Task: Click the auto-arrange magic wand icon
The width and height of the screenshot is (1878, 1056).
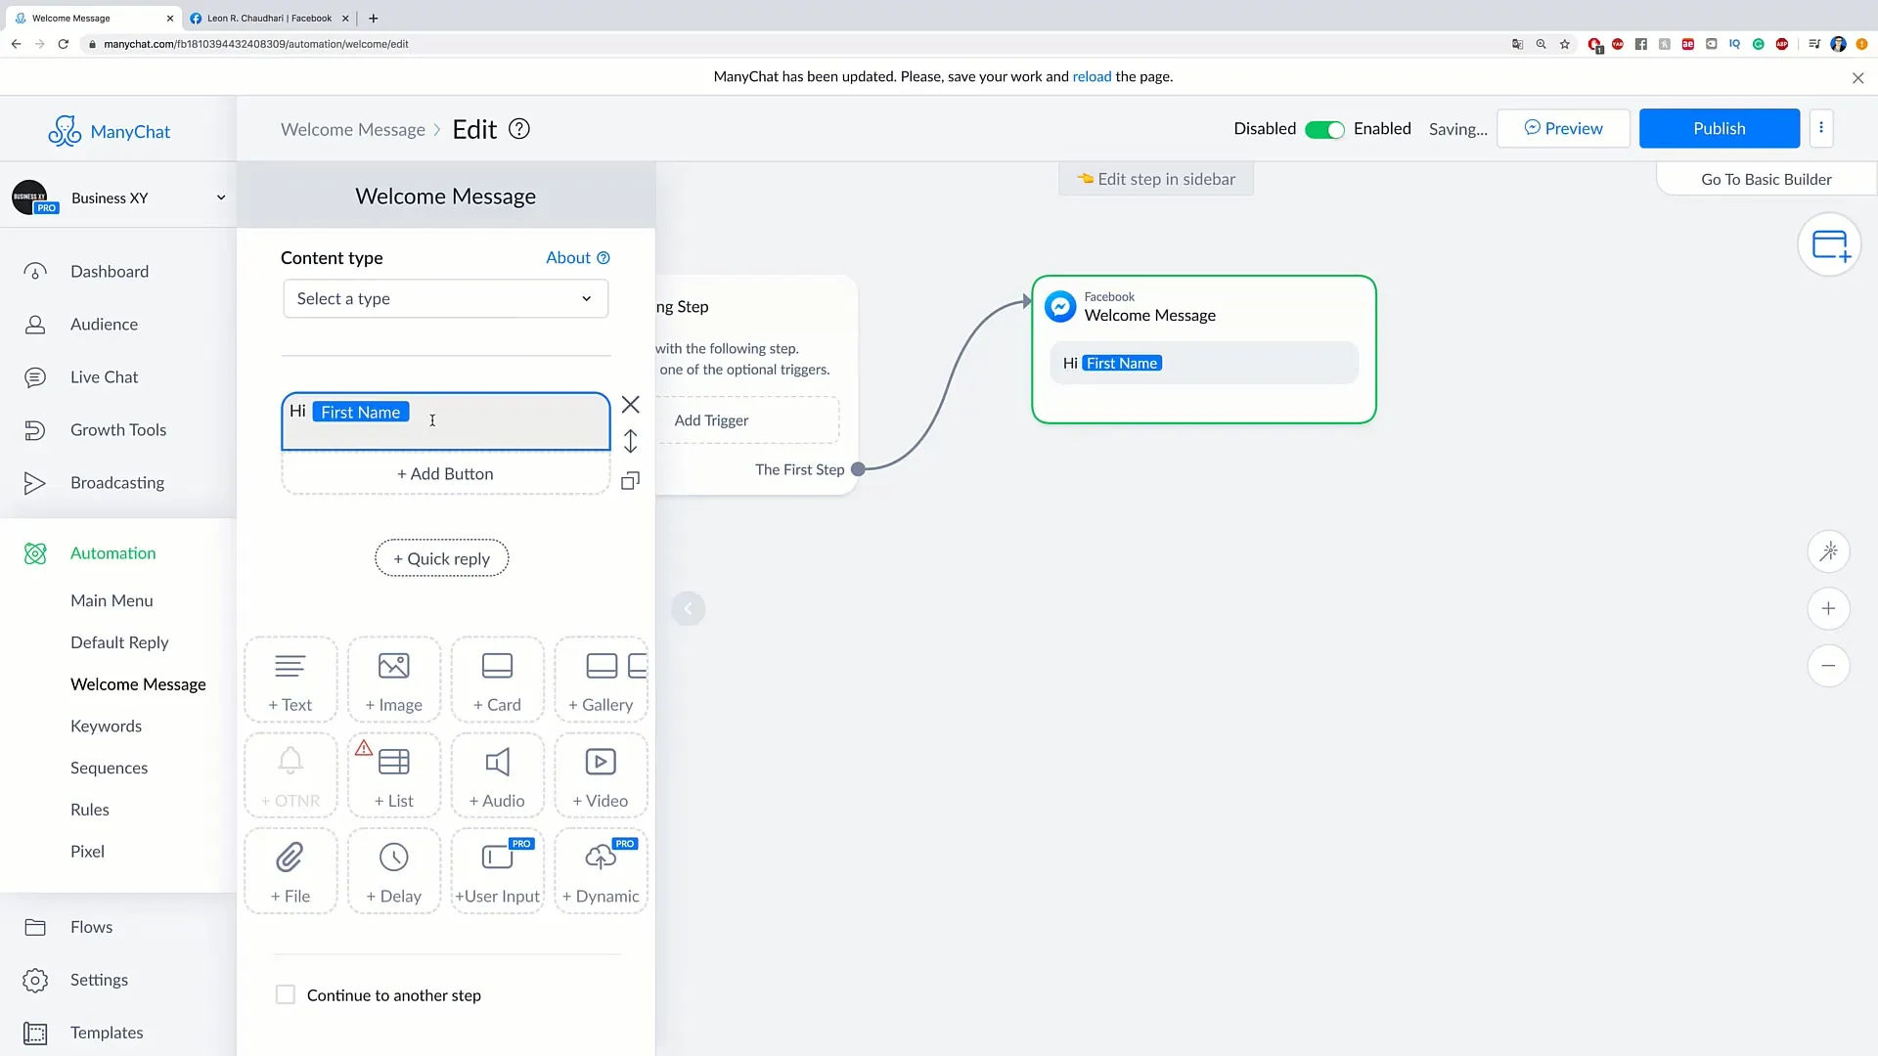Action: (x=1828, y=551)
